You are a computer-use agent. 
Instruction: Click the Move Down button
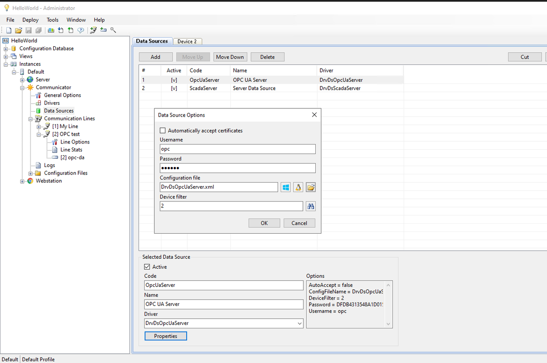pyautogui.click(x=230, y=57)
